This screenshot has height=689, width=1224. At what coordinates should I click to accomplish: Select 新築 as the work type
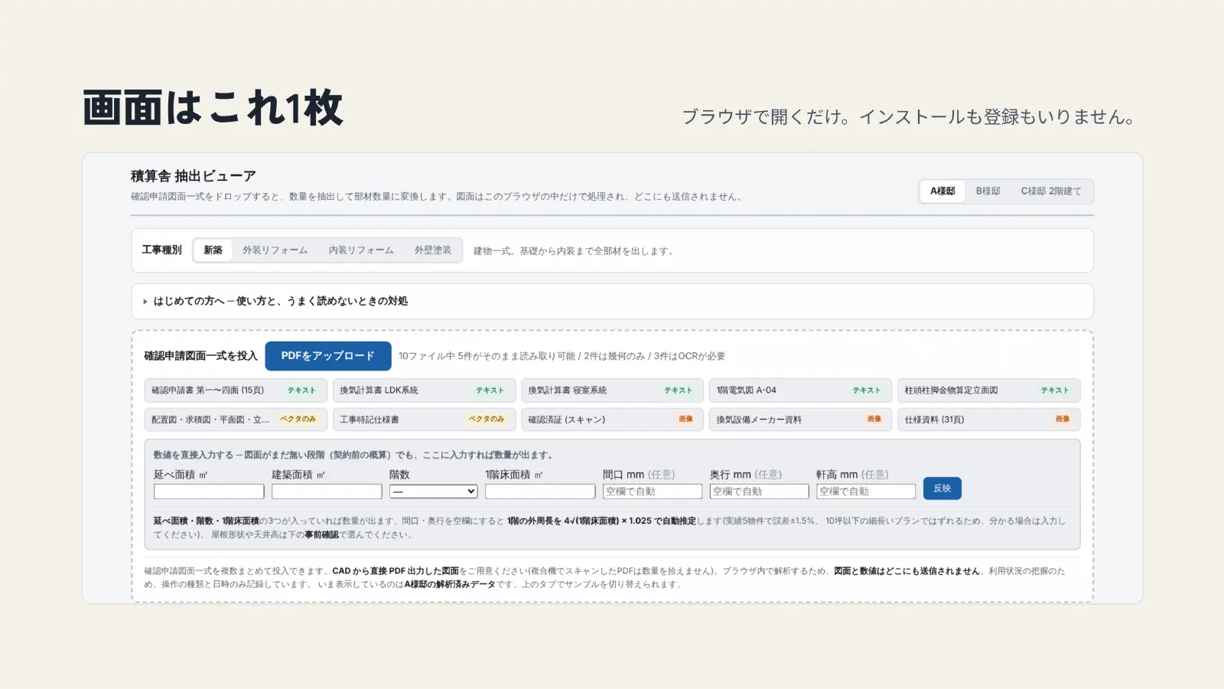tap(213, 250)
